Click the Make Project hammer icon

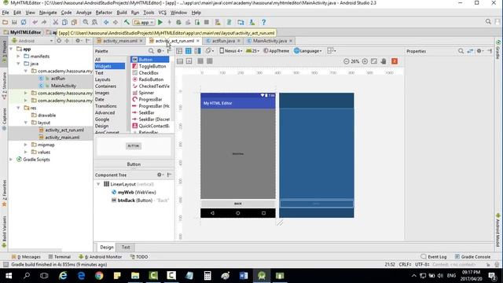point(127,22)
